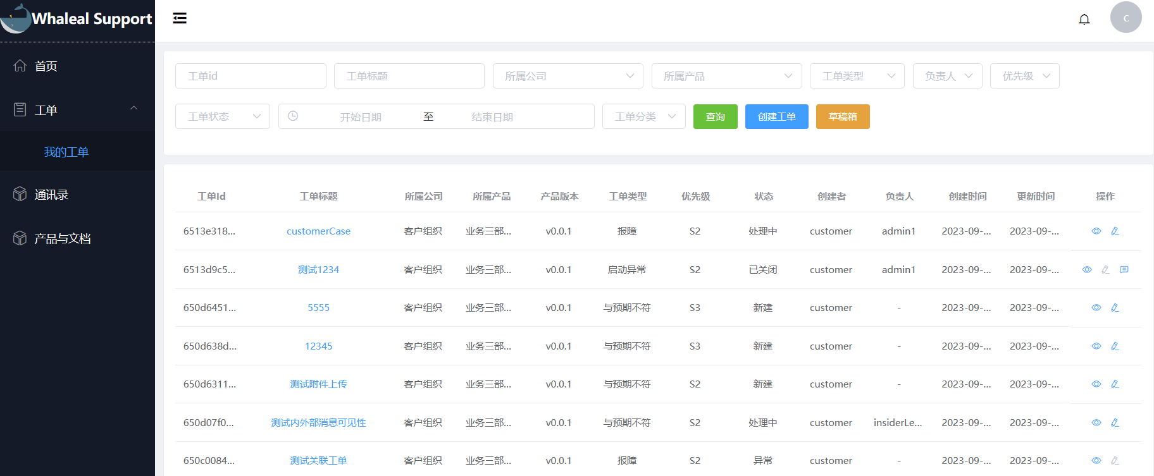
Task: Open the 所属产品 dropdown
Action: [727, 76]
